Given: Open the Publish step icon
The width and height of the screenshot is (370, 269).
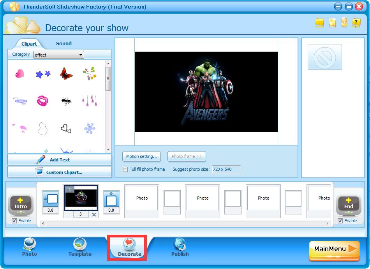Looking at the screenshot, I should click(x=180, y=245).
